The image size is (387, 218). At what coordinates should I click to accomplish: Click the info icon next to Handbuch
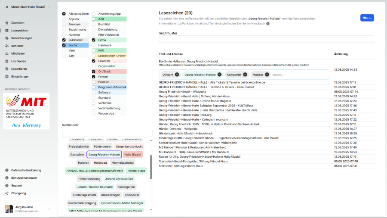268,24
